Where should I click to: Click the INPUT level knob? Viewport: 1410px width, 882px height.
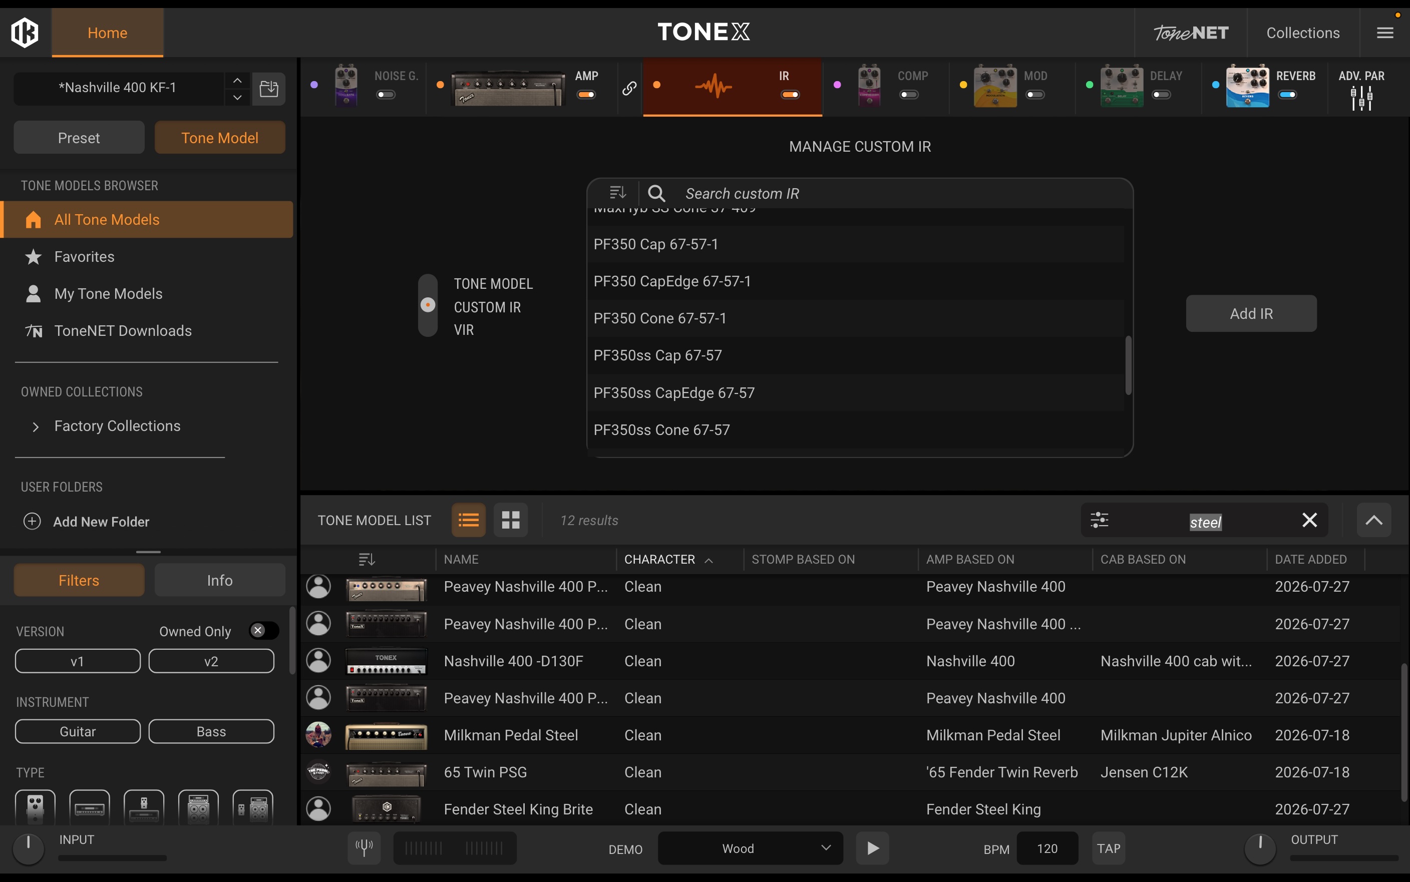coord(28,848)
